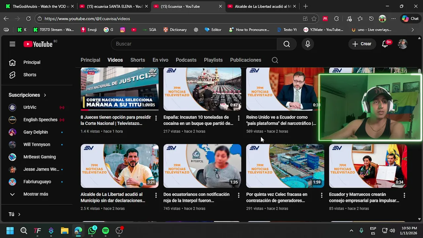
Task: Switch to En vivo tab
Action: [x=160, y=60]
